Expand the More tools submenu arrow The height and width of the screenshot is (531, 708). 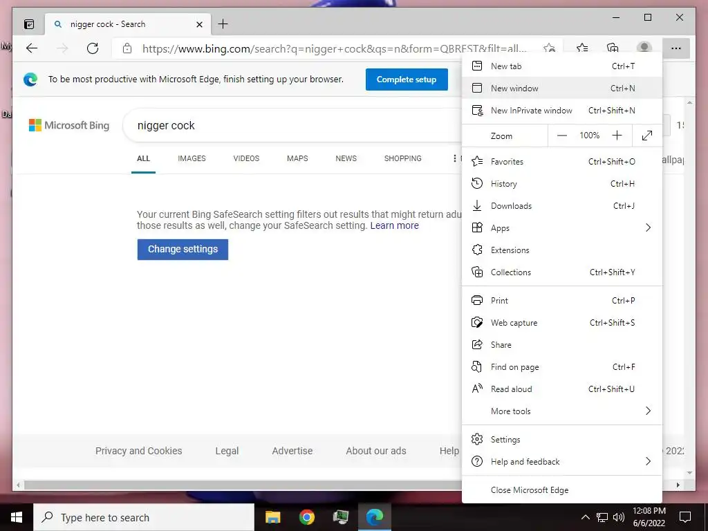tap(648, 411)
